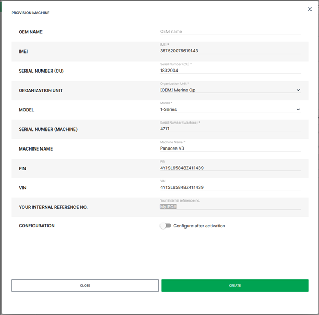This screenshot has height=315, width=319.
Task: Click the OEM name input field
Action: pyautogui.click(x=230, y=31)
